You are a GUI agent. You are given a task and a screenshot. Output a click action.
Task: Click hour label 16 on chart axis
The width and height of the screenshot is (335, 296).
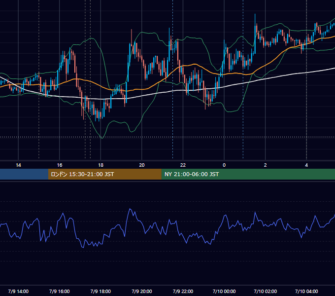60,165
